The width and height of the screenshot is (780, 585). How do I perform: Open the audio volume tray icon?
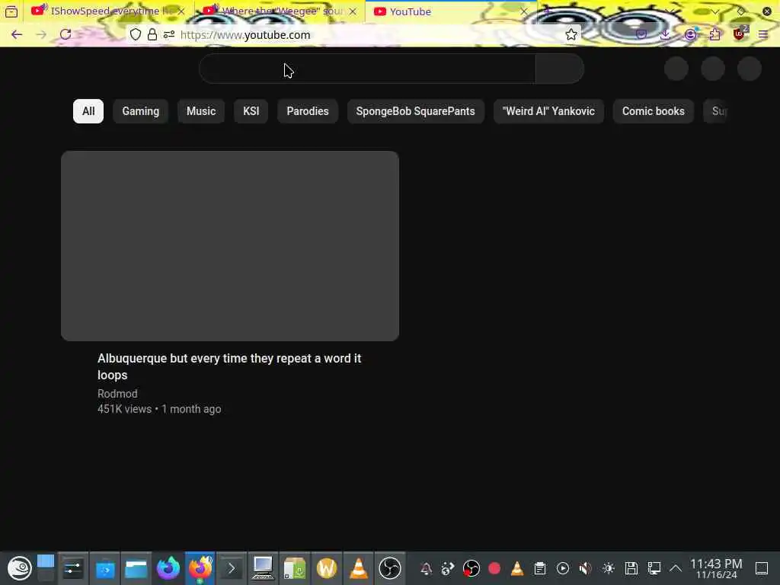(x=586, y=568)
